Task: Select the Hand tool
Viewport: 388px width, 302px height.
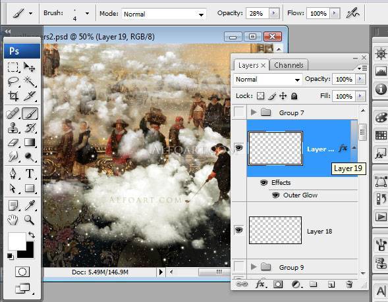Action: coord(13,220)
